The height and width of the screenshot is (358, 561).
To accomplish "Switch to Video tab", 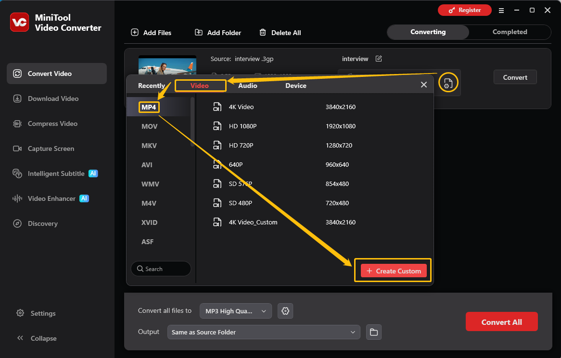I will click(200, 86).
